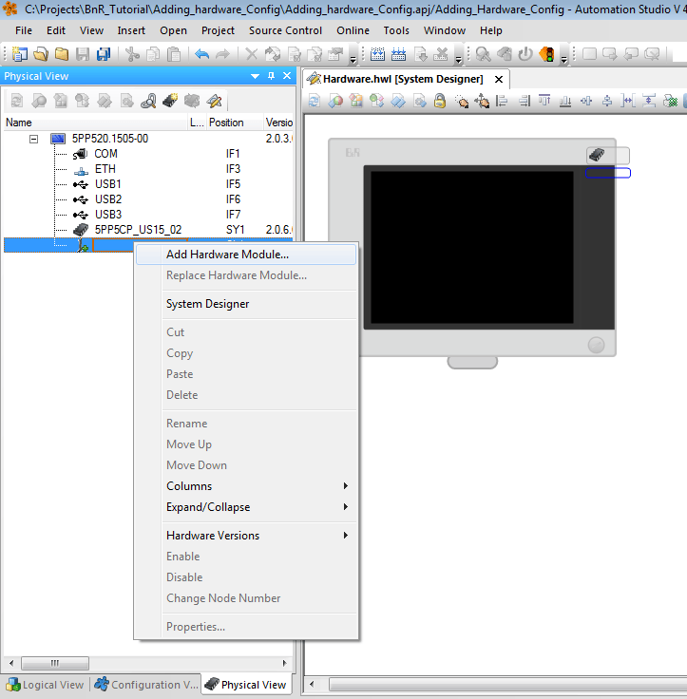Viewport: 687px width, 699px height.
Task: Click the Online Settings magnifier icon
Action: (x=483, y=54)
